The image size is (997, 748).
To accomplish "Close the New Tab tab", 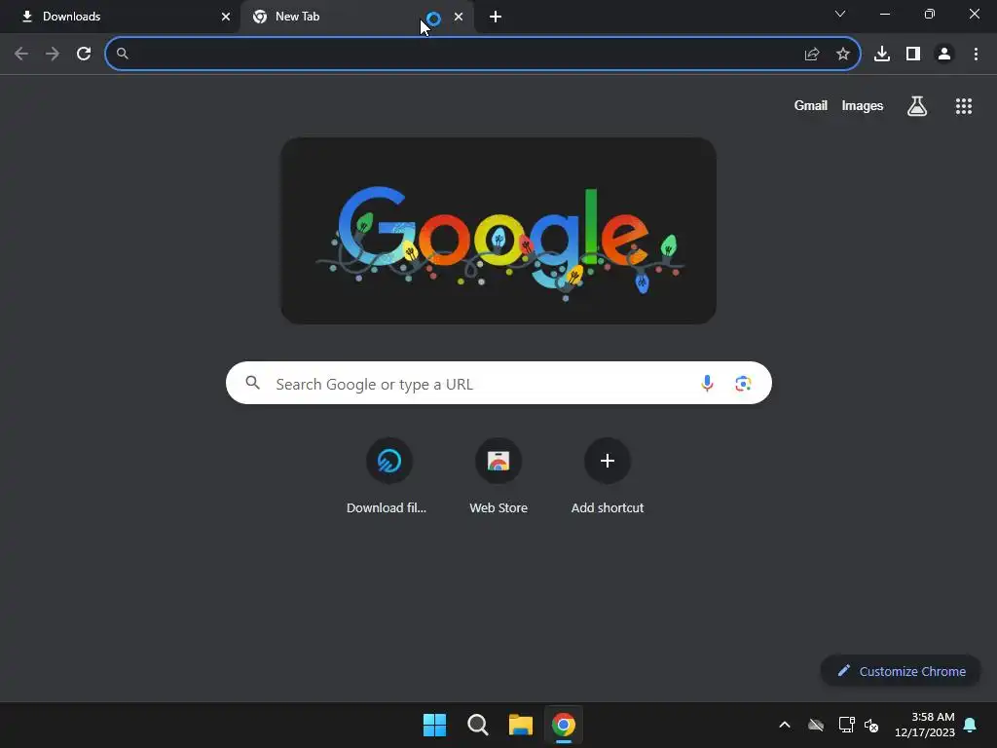I will click(x=459, y=17).
